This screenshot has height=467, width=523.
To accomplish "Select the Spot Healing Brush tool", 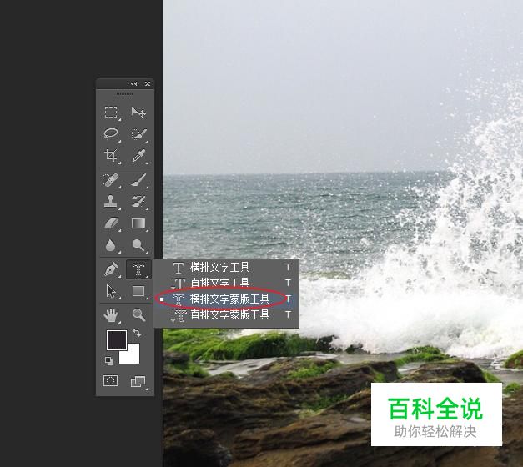I will [111, 180].
